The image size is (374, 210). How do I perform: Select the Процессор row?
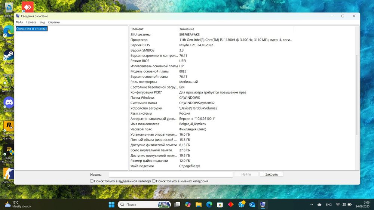(x=212, y=40)
